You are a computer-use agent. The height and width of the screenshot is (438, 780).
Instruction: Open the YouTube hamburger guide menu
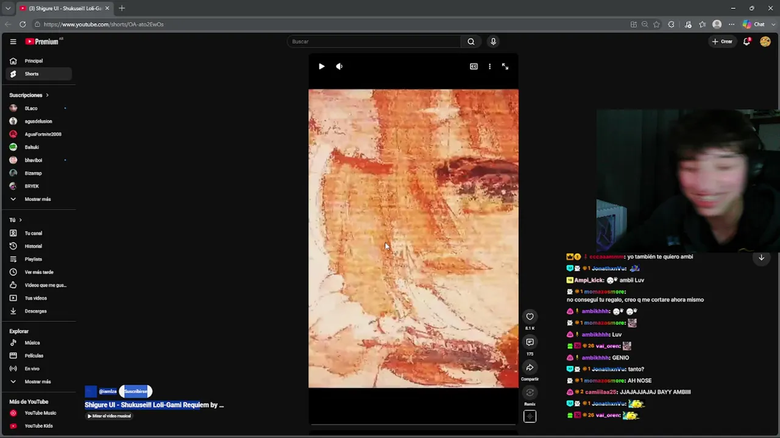(13, 41)
